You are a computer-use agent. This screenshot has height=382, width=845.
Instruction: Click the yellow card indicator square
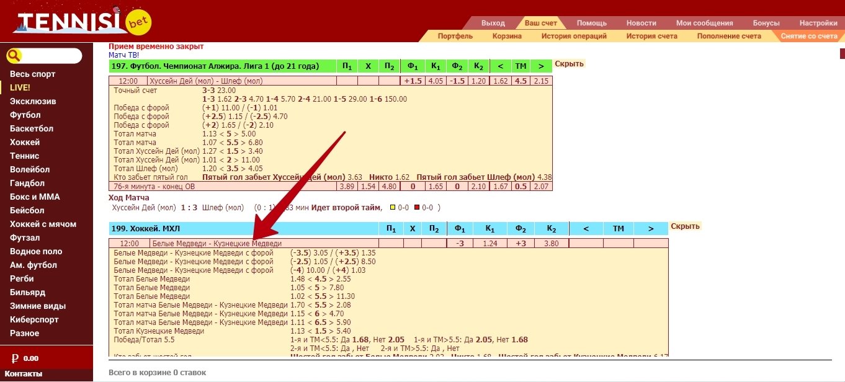(392, 208)
